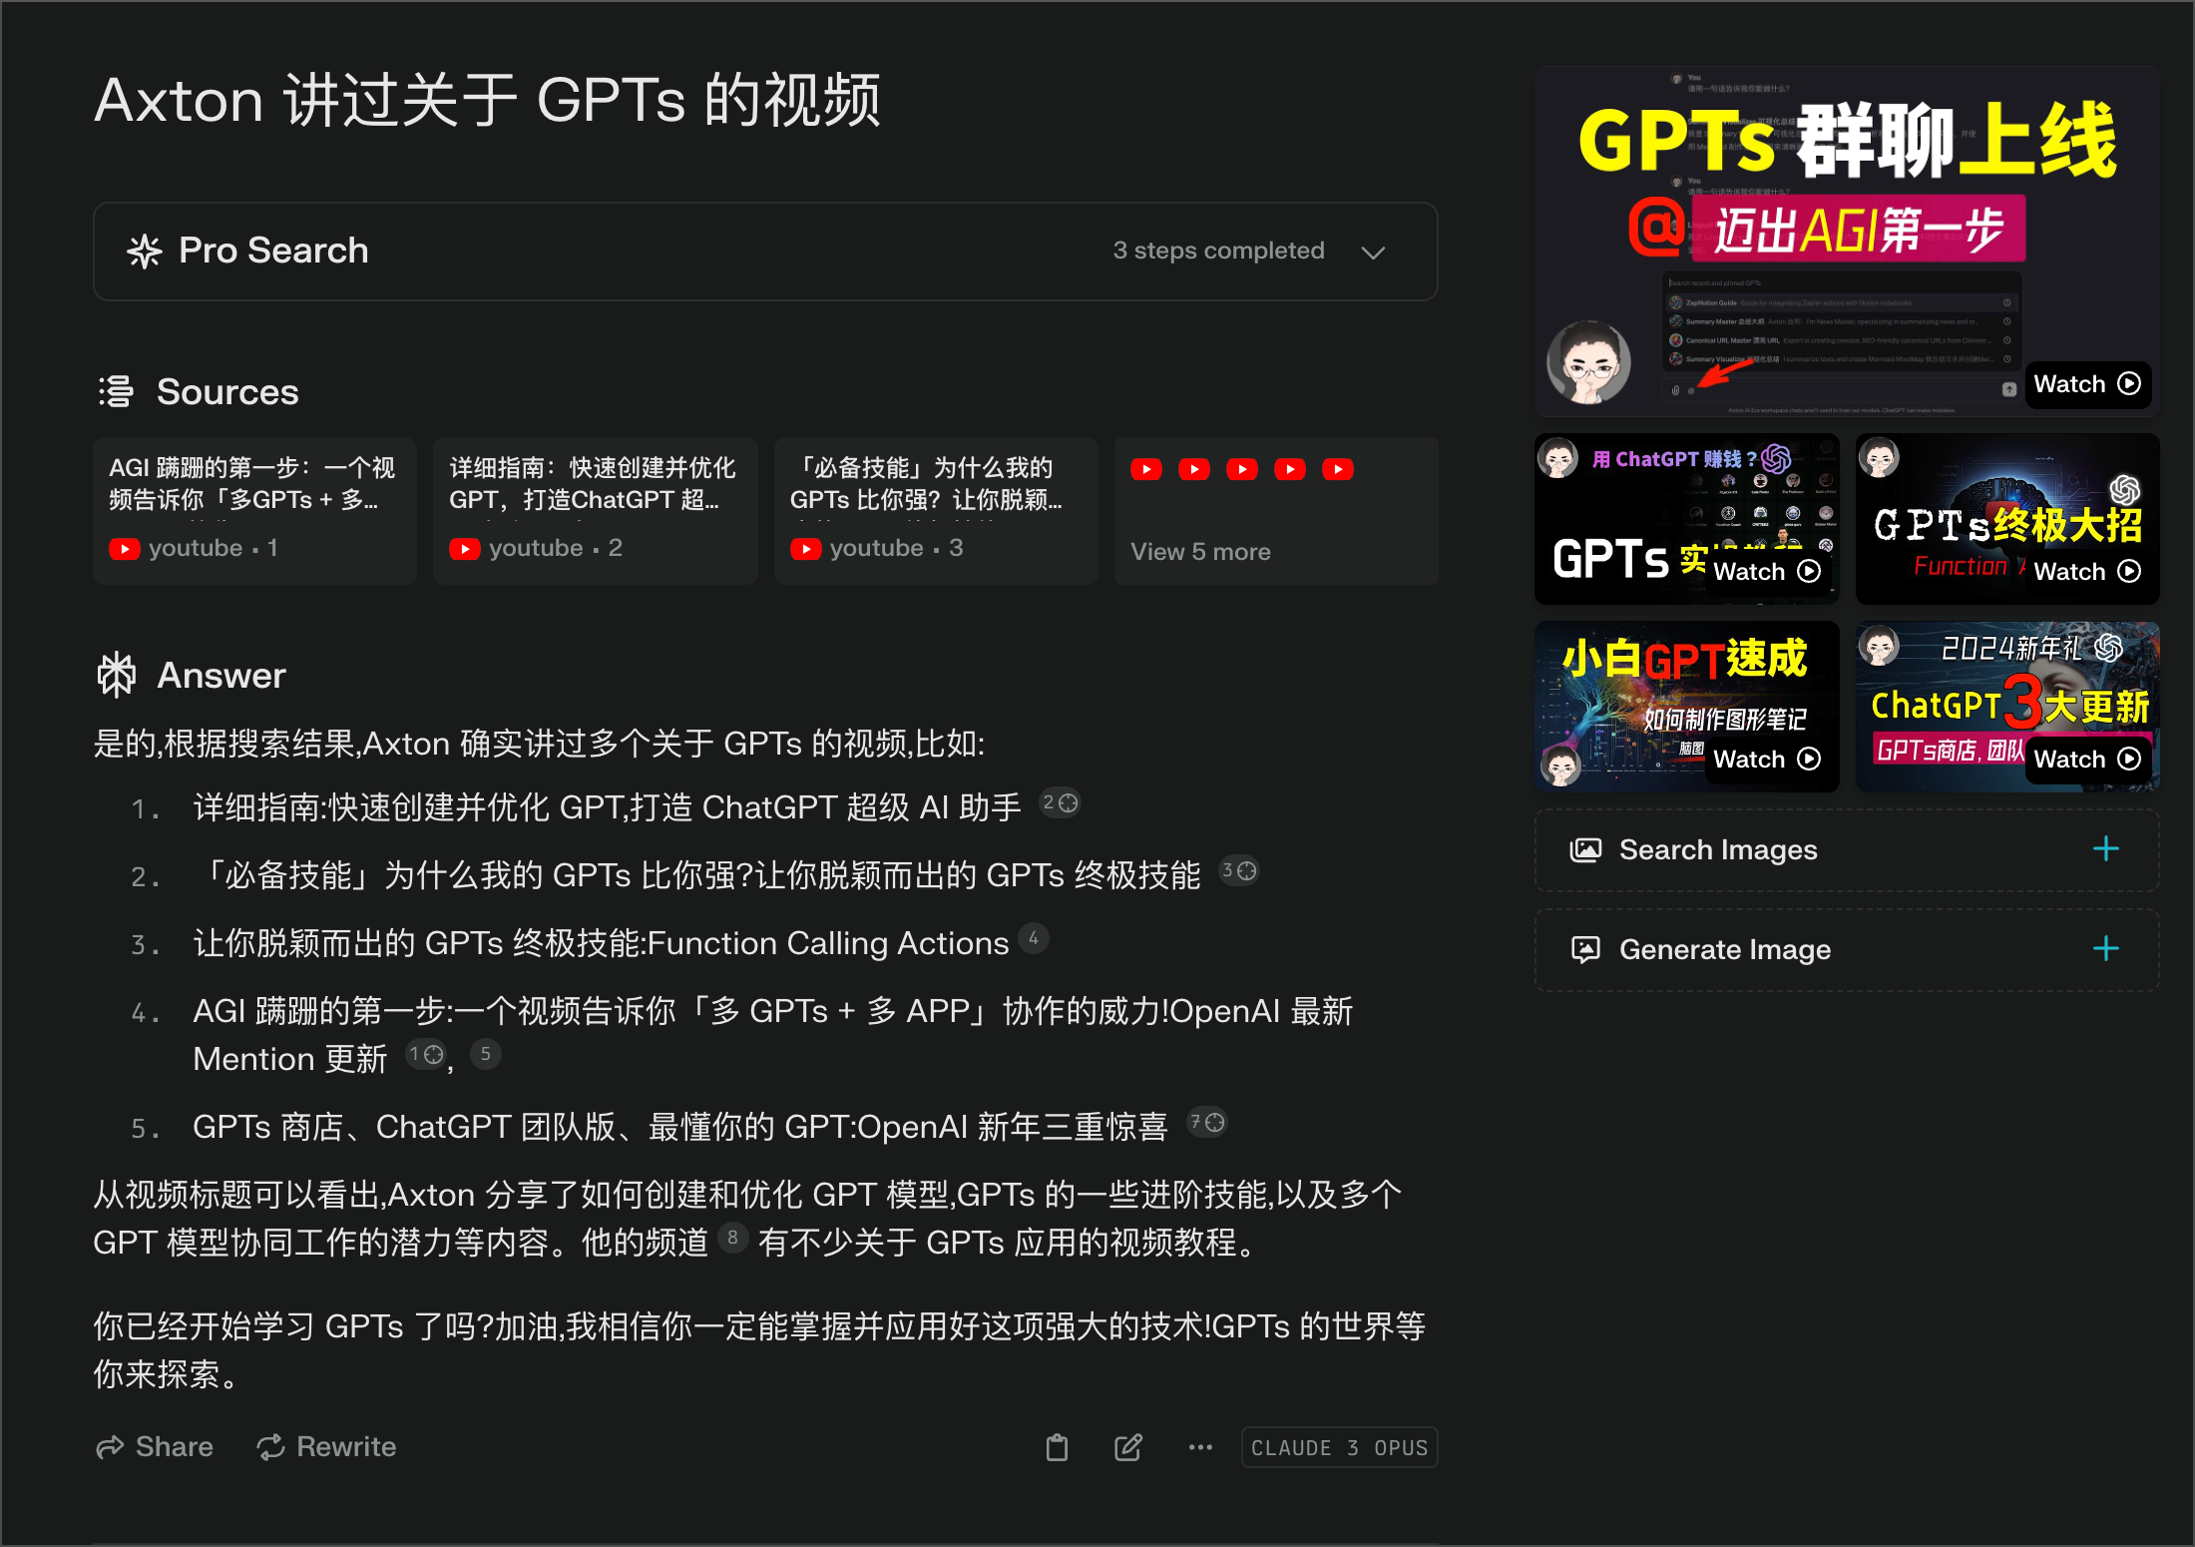Click the Share button
Viewport: 2195px width, 1547px height.
pyautogui.click(x=154, y=1446)
